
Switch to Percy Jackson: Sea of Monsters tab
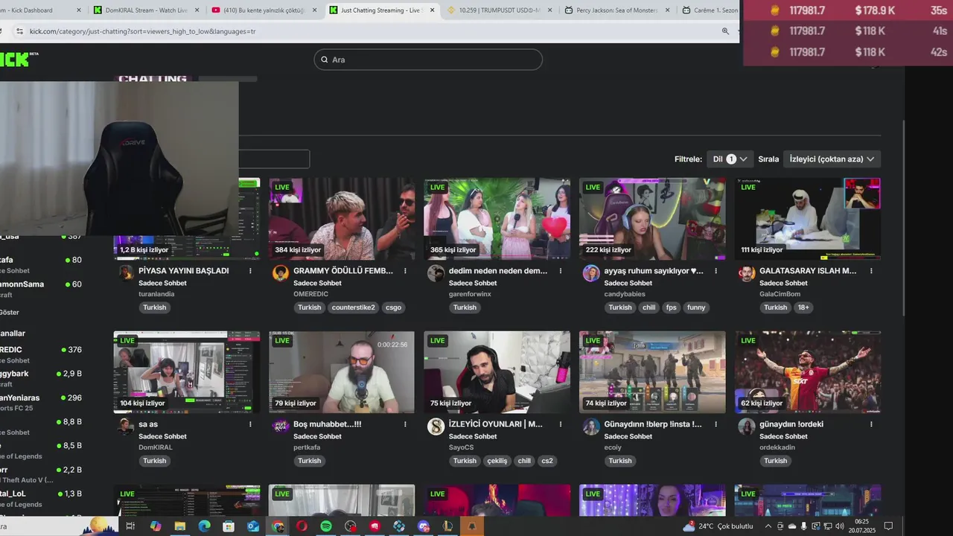tap(616, 10)
